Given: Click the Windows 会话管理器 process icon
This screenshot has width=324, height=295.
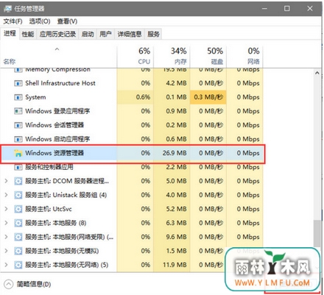Looking at the screenshot, I should coord(18,125).
